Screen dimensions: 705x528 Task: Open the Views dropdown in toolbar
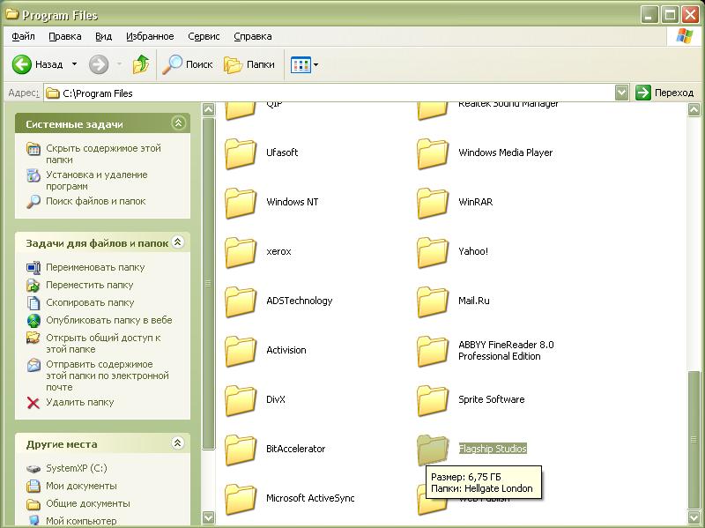(x=305, y=64)
